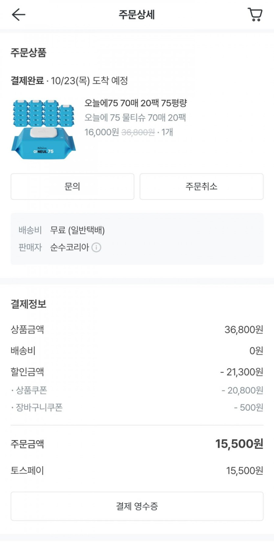The height and width of the screenshot is (542, 274).
Task: Tap the 배송비 무료 (일반택배) row
Action: coord(77,230)
